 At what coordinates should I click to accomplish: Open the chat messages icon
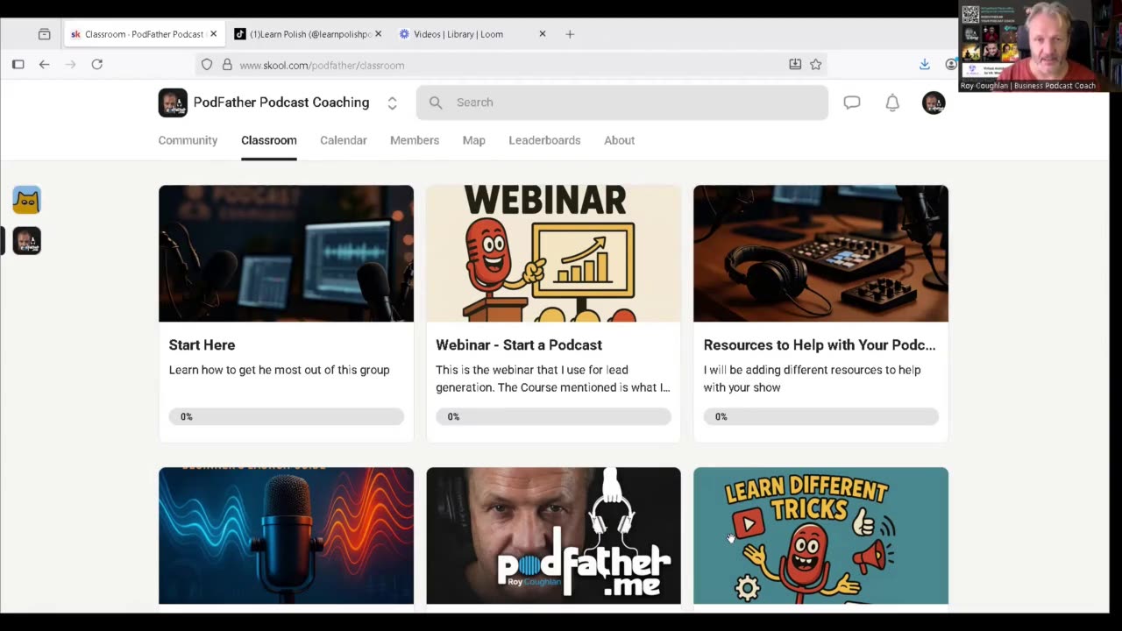(x=851, y=103)
